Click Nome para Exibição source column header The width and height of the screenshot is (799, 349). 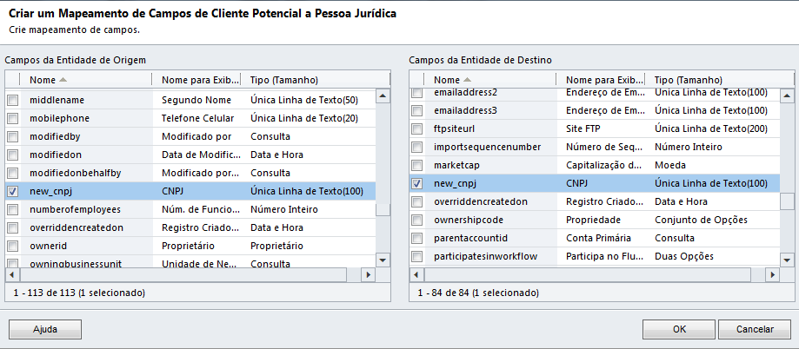196,80
